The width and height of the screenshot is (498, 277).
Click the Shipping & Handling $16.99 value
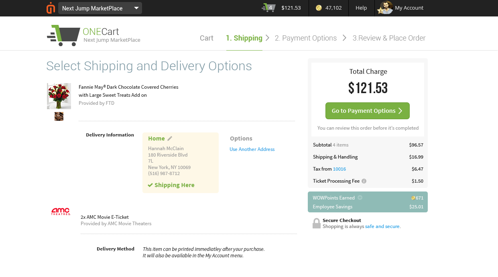pyautogui.click(x=416, y=157)
